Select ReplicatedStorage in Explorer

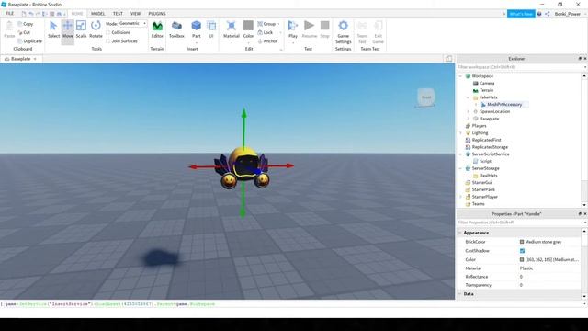[490, 147]
